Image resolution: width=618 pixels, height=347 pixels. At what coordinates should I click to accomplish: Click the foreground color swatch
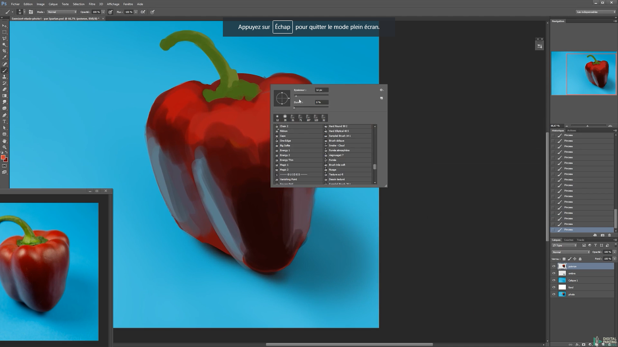pos(4,156)
